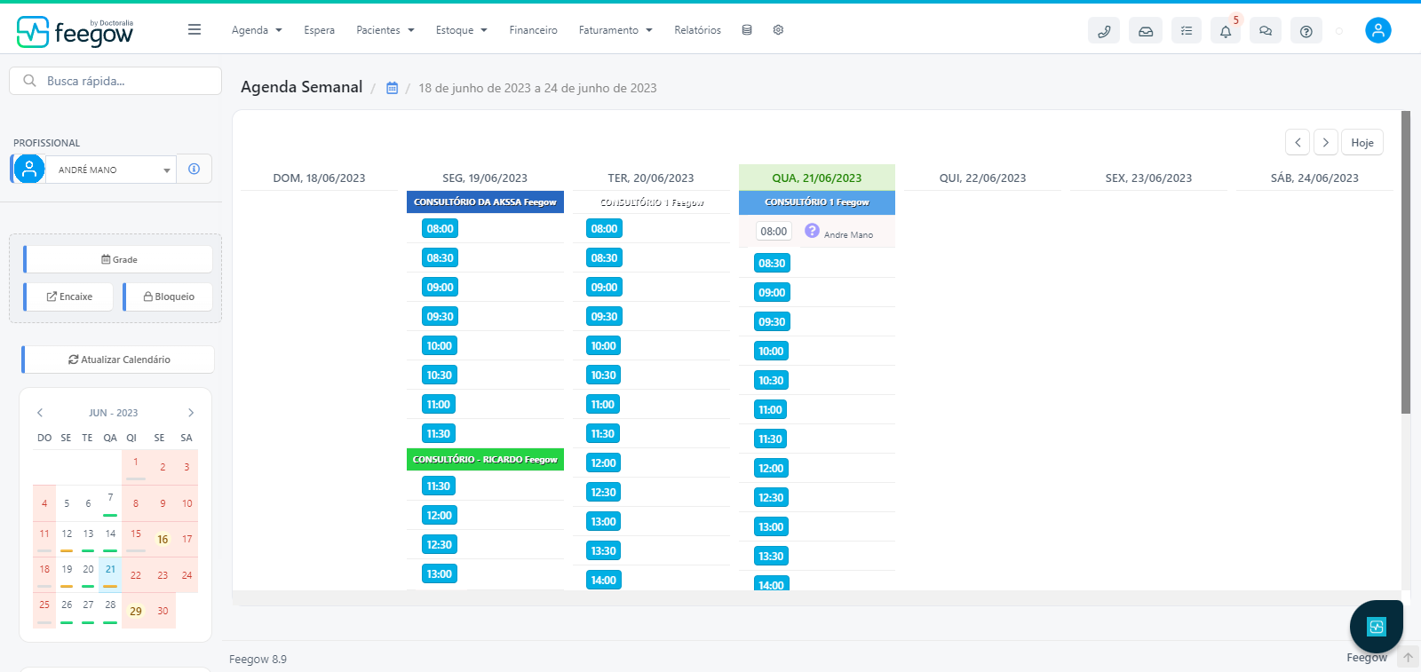The image size is (1421, 672).
Task: Click the Bloqueio button
Action: [x=168, y=296]
